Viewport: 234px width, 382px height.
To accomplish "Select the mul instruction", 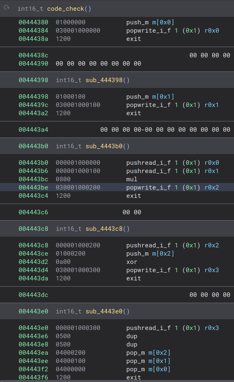I will [x=132, y=179].
